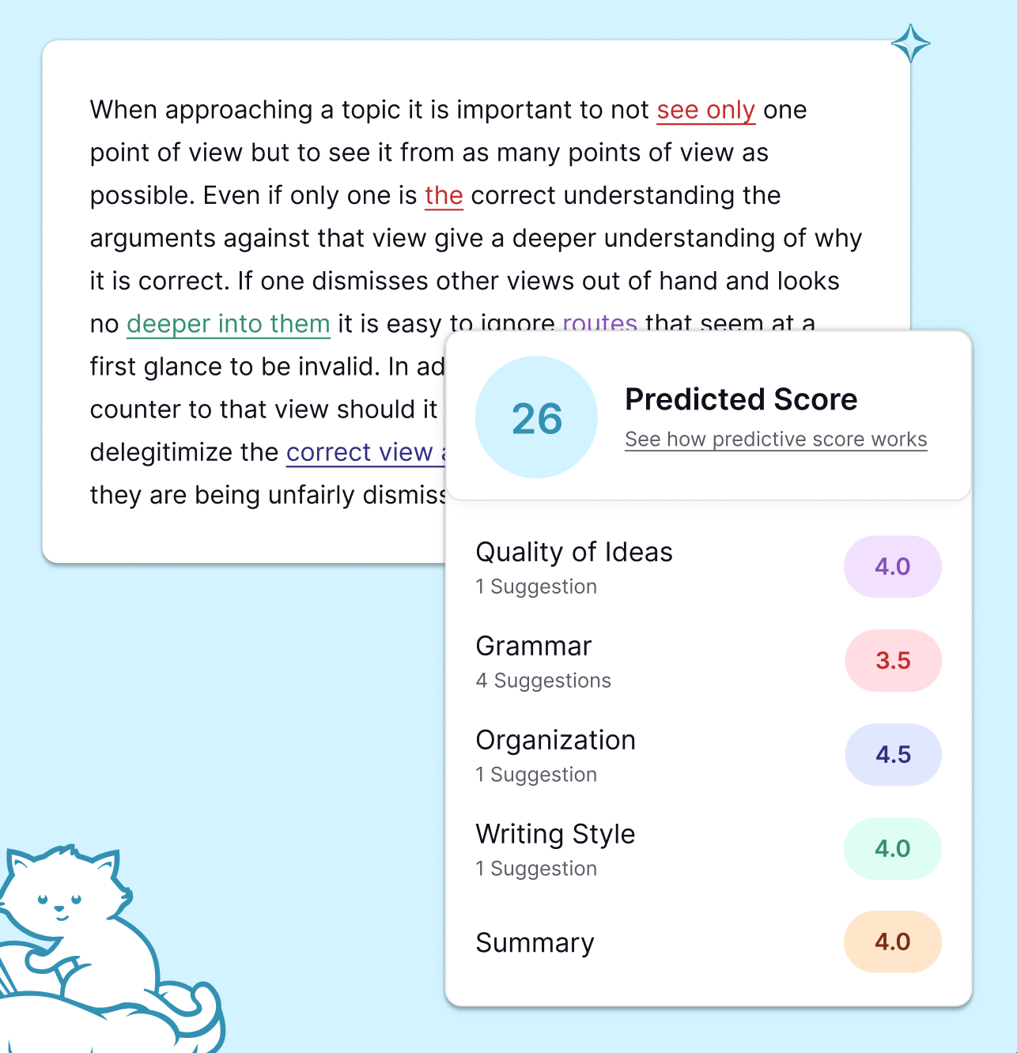Click the Organization 4.5 score badge
The height and width of the screenshot is (1053, 1017).
(892, 755)
